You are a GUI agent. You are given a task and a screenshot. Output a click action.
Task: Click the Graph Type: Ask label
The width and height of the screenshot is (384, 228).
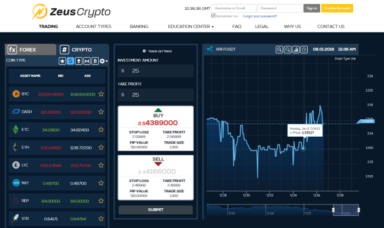coord(345,59)
